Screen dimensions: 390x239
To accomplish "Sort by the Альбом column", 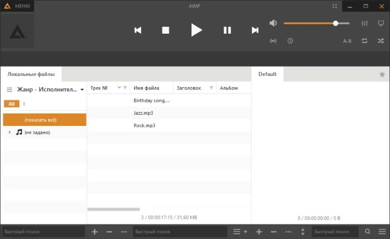I will [x=229, y=88].
